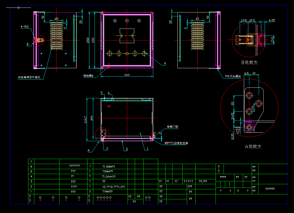The height and width of the screenshot is (213, 294).
Task: Select the 'T1.5MM??' cell in parts table
Action: pos(109,166)
